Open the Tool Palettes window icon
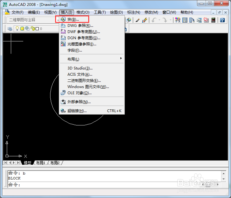Screen dimensions: 231x198 [x=192, y=20]
